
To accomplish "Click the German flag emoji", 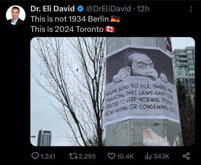I will point(115,19).
